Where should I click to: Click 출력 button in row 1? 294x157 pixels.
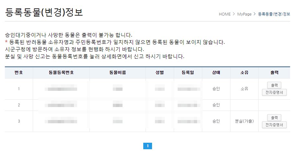(x=274, y=85)
